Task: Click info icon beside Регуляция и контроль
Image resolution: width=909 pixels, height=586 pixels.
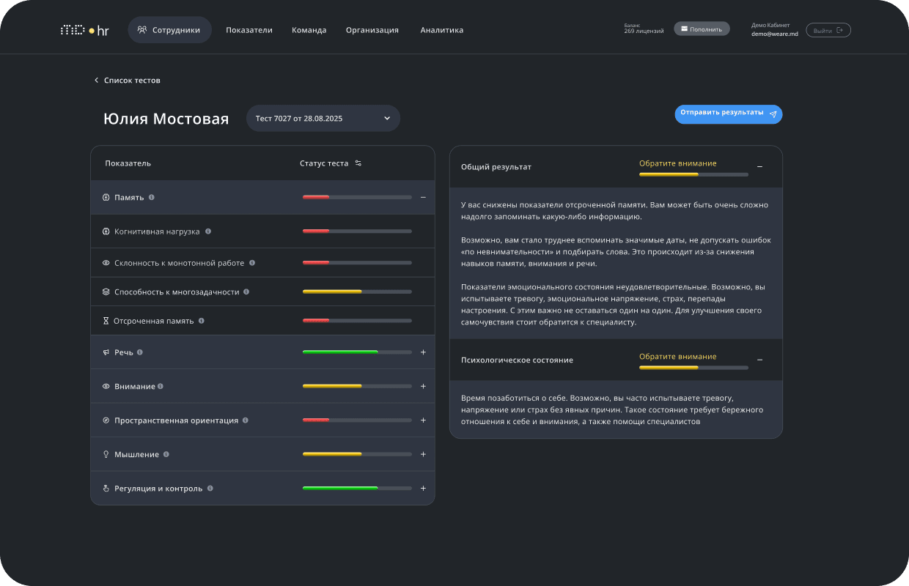Action: (x=210, y=489)
